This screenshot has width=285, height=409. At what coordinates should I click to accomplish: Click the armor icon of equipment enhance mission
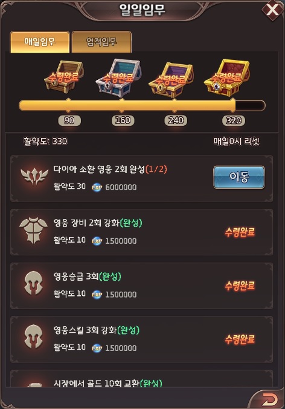pyautogui.click(x=34, y=231)
